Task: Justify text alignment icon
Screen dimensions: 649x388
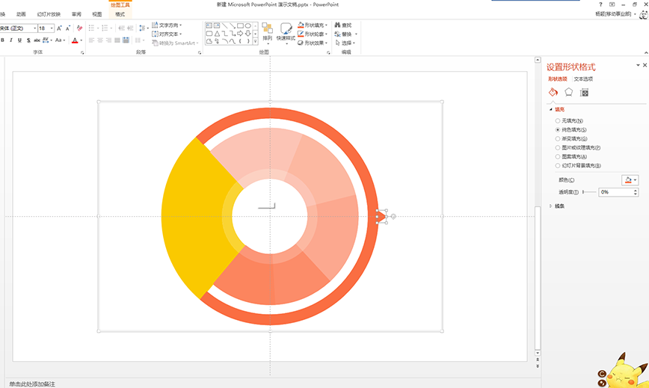Action: point(117,40)
